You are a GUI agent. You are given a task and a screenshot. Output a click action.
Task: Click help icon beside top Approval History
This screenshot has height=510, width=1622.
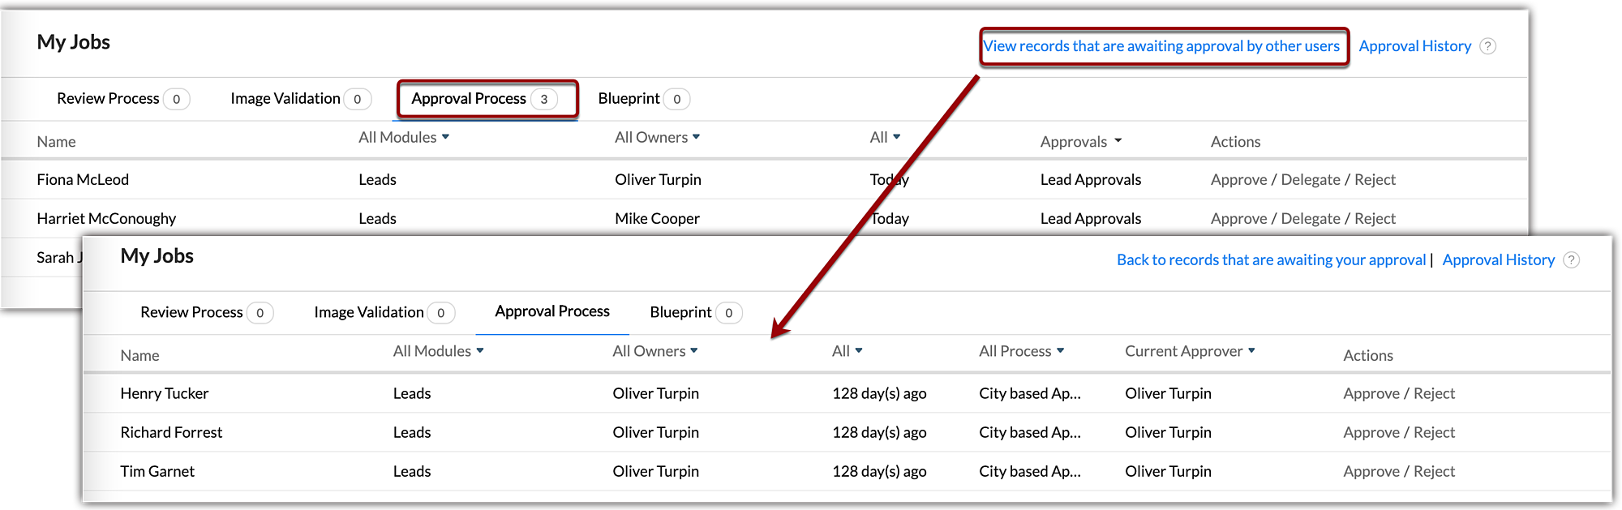pos(1487,46)
